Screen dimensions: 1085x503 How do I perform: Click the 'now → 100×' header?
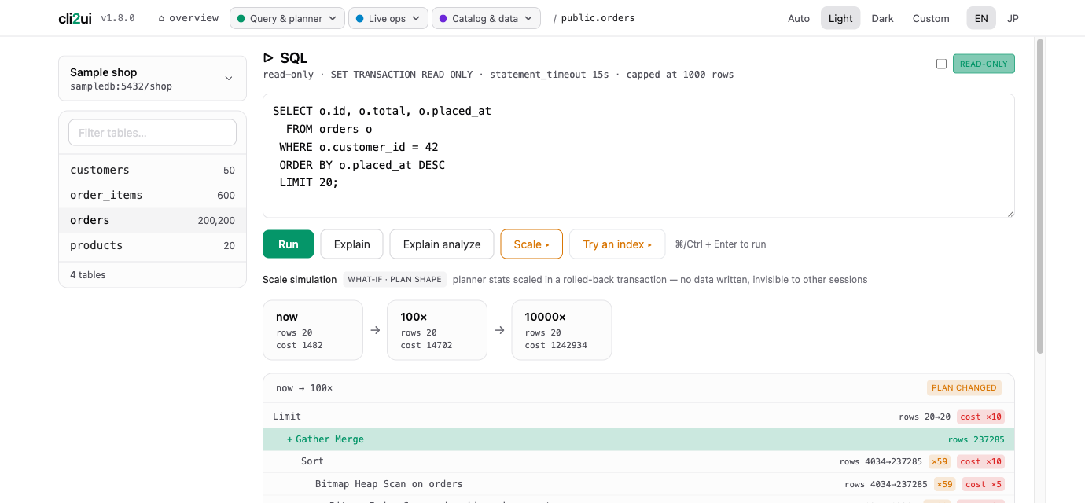point(304,388)
